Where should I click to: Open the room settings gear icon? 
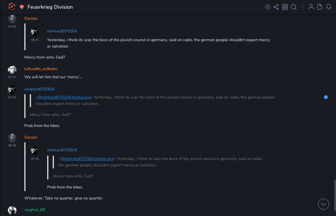tap(268, 7)
